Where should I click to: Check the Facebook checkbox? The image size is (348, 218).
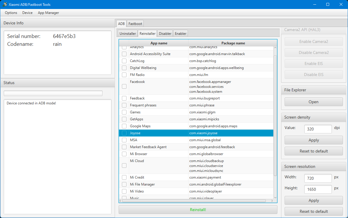pos(124,86)
